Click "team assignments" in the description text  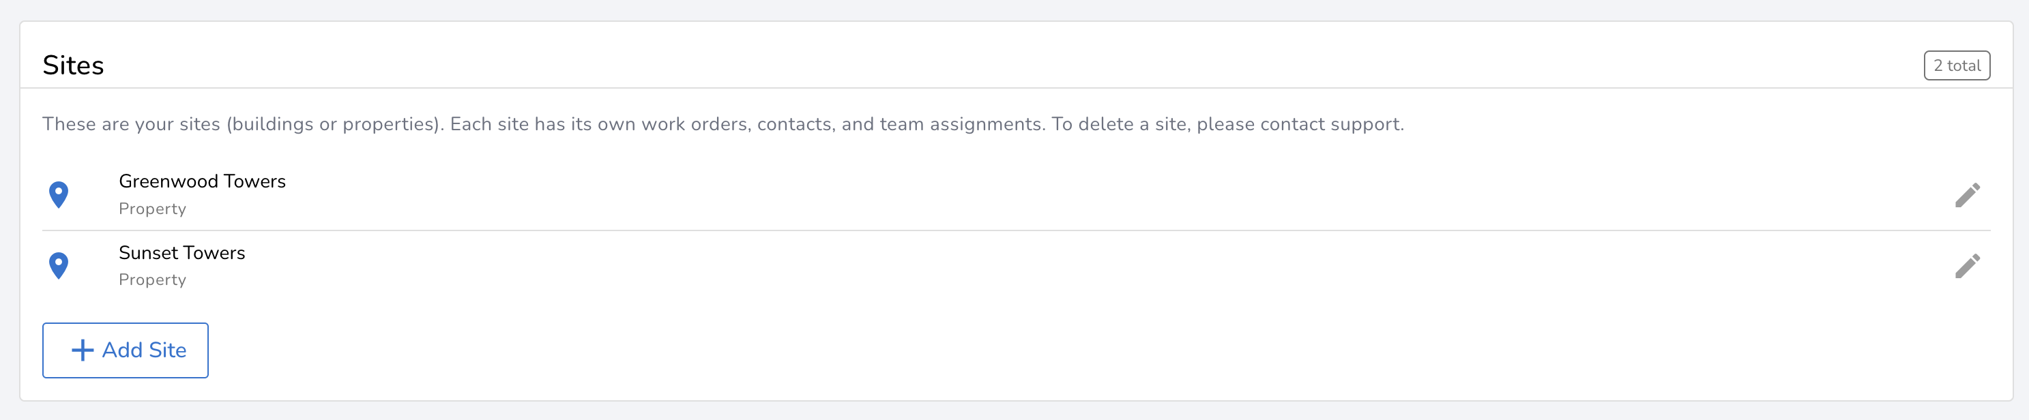pos(962,124)
